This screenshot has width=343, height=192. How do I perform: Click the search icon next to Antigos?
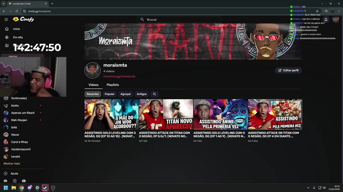click(x=154, y=94)
